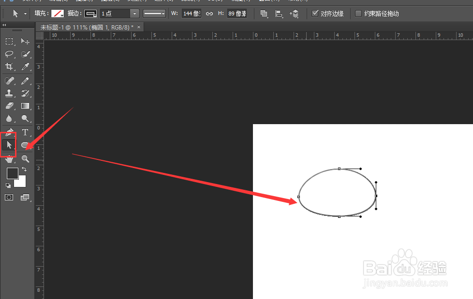Select the Dodge tool
Screen dimensions: 473x299
[25, 118]
